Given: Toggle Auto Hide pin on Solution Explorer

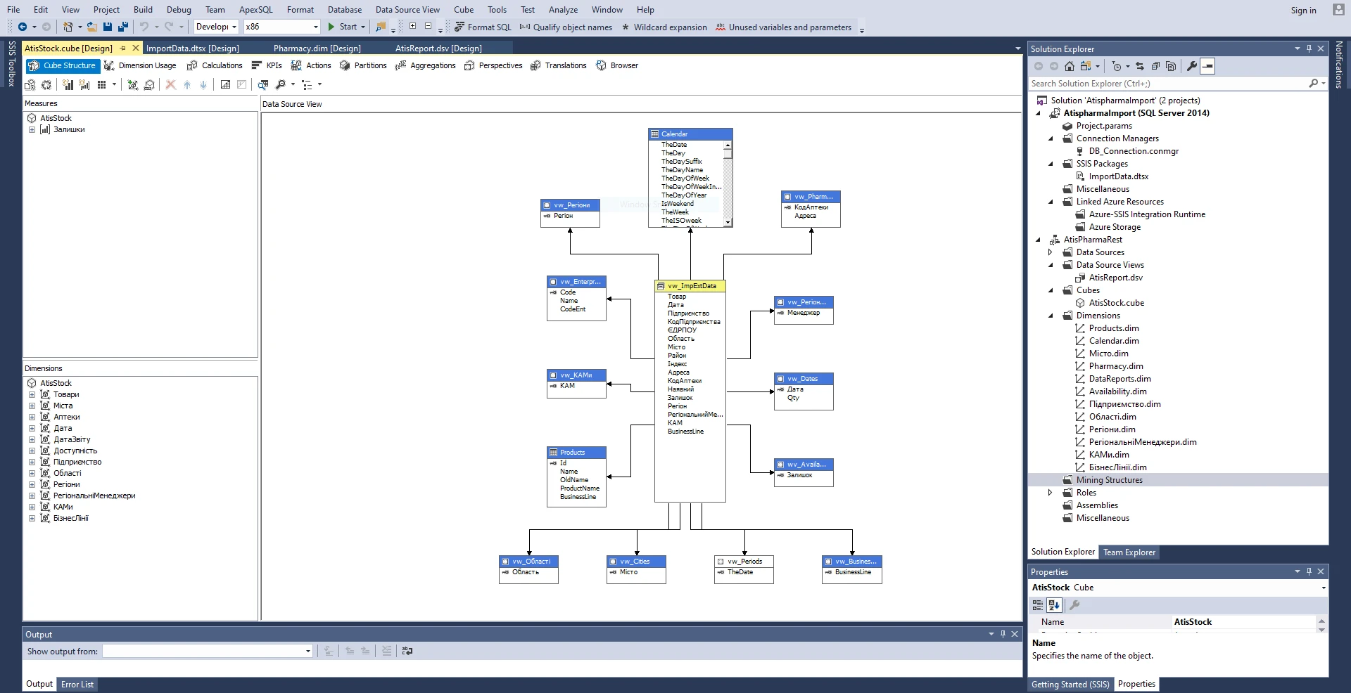Looking at the screenshot, I should [x=1309, y=48].
